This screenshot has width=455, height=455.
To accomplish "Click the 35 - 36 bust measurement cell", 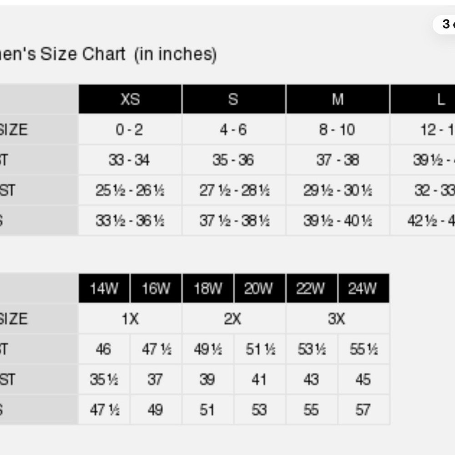I will pos(234,160).
